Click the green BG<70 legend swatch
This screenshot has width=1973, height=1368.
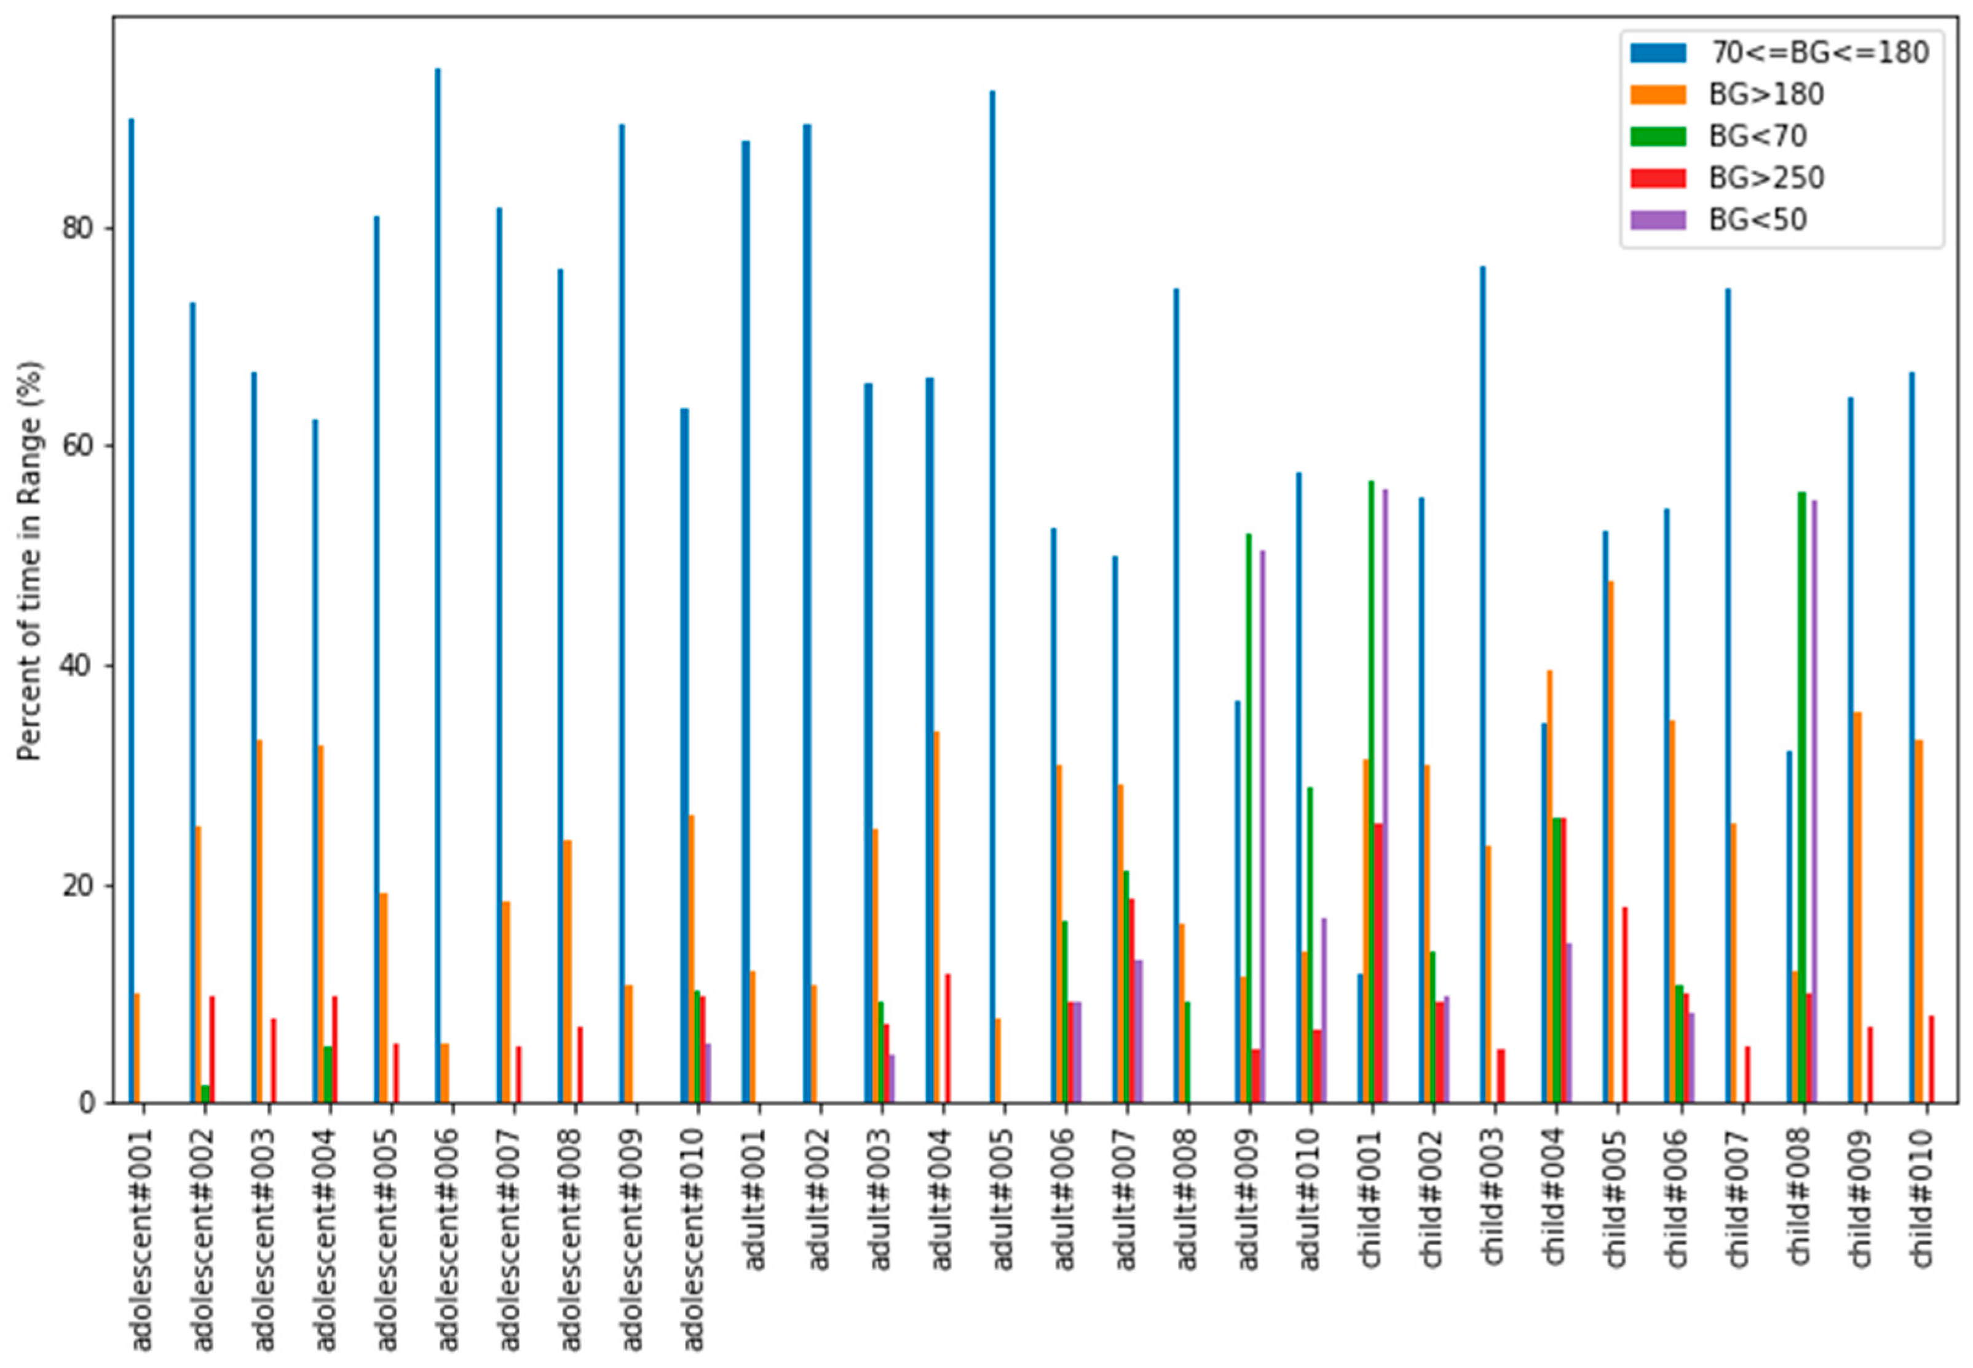pos(1658,136)
